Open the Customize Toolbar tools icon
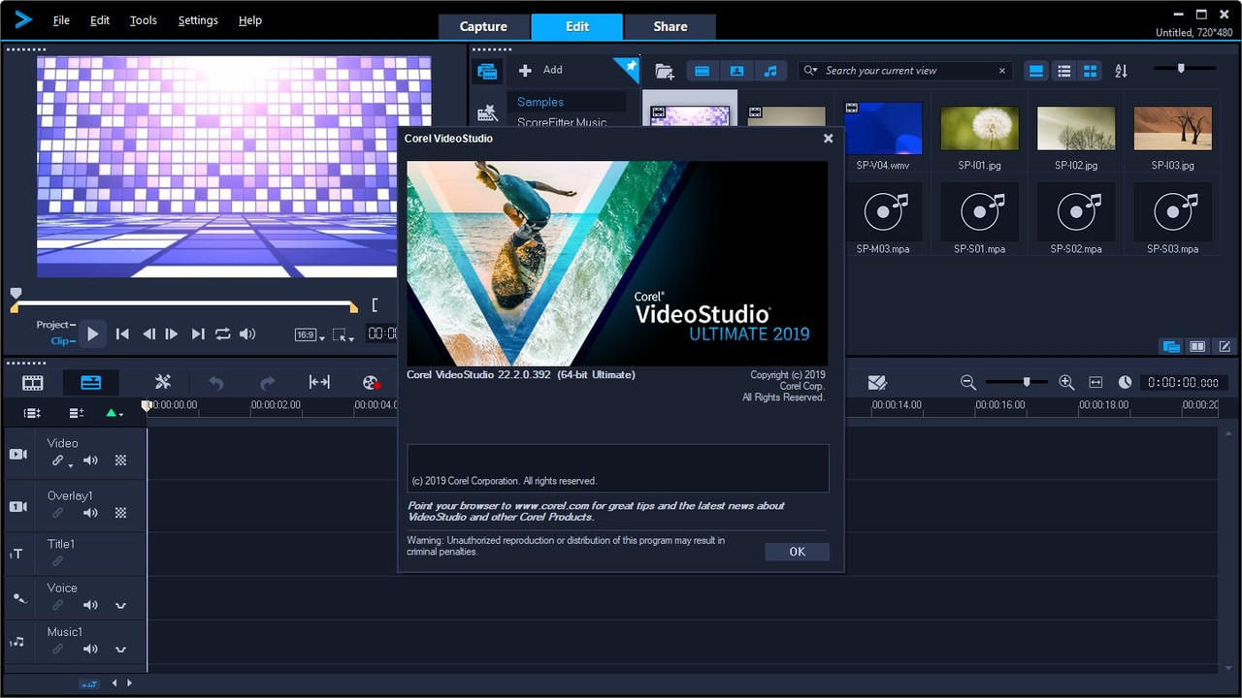The image size is (1242, 698). tap(163, 383)
